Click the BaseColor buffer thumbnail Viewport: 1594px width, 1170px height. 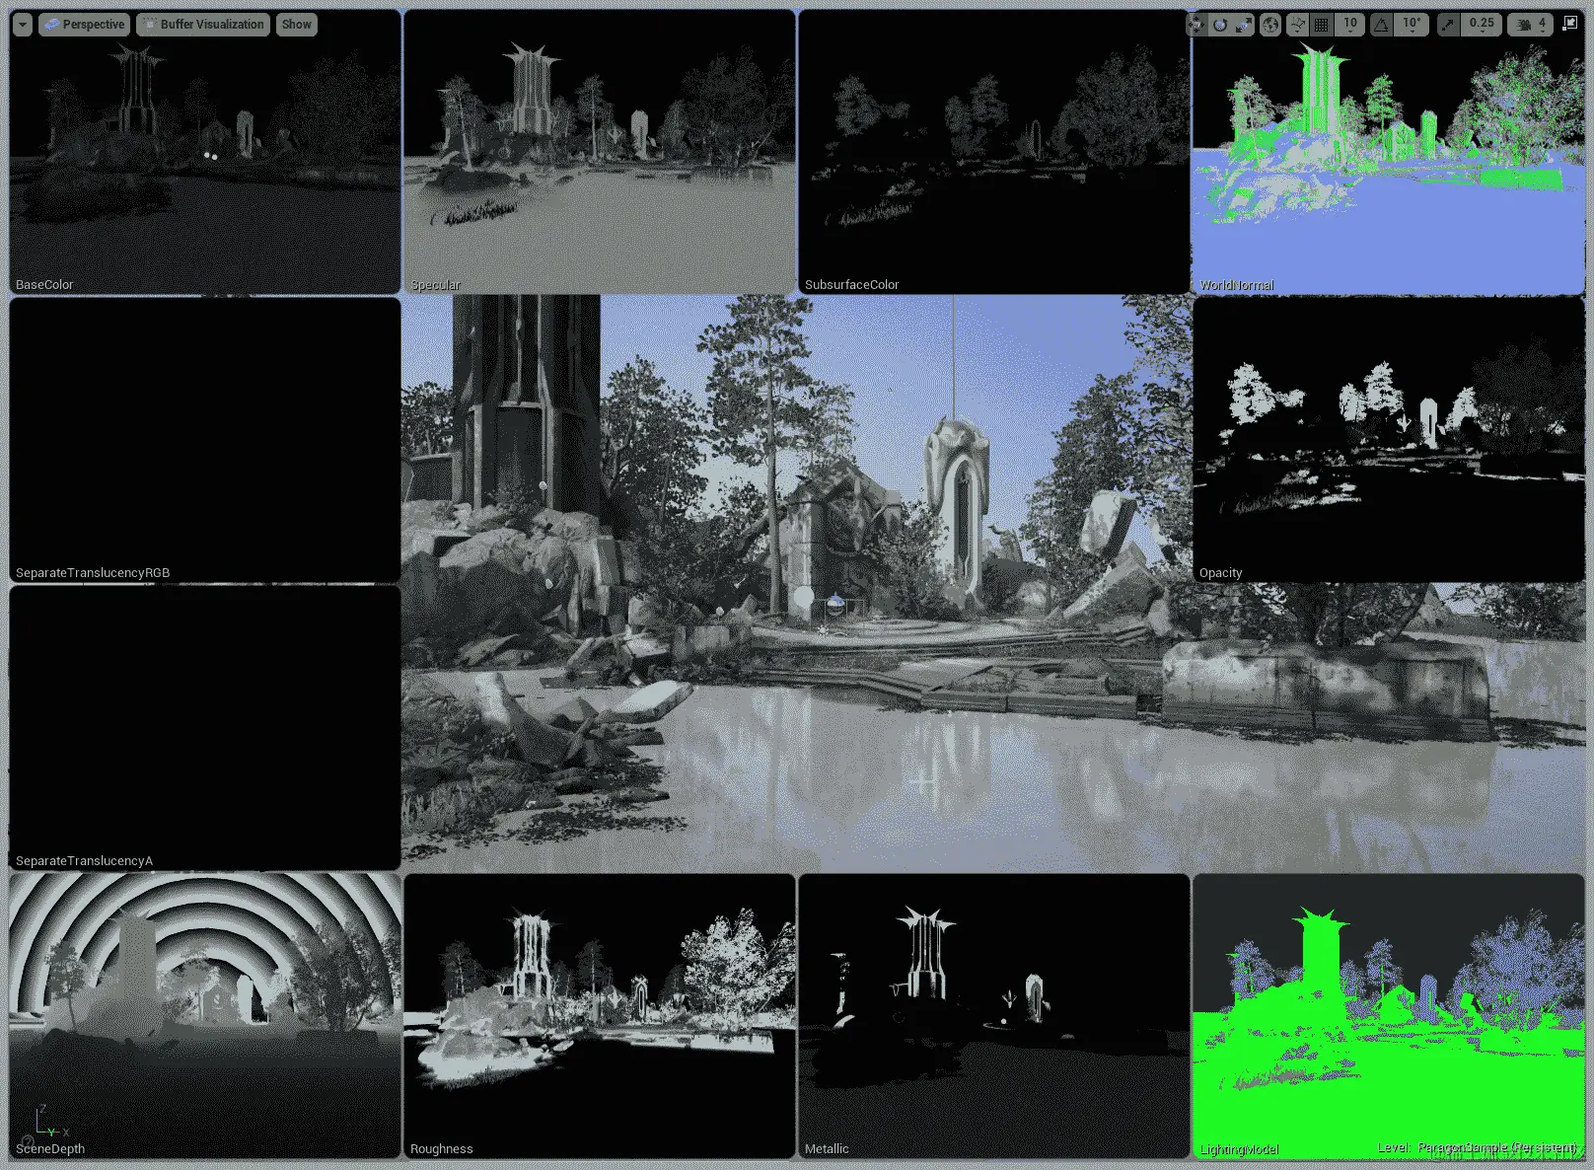pos(205,152)
